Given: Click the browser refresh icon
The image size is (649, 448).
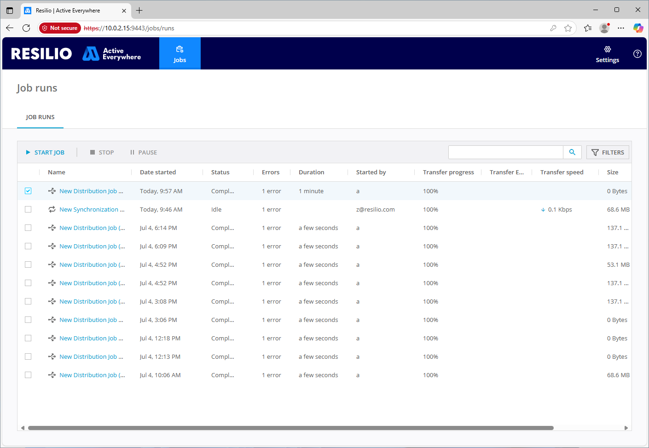Looking at the screenshot, I should (26, 28).
